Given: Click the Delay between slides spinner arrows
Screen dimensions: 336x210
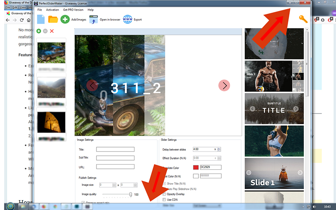Looking at the screenshot, I should coord(219,149).
